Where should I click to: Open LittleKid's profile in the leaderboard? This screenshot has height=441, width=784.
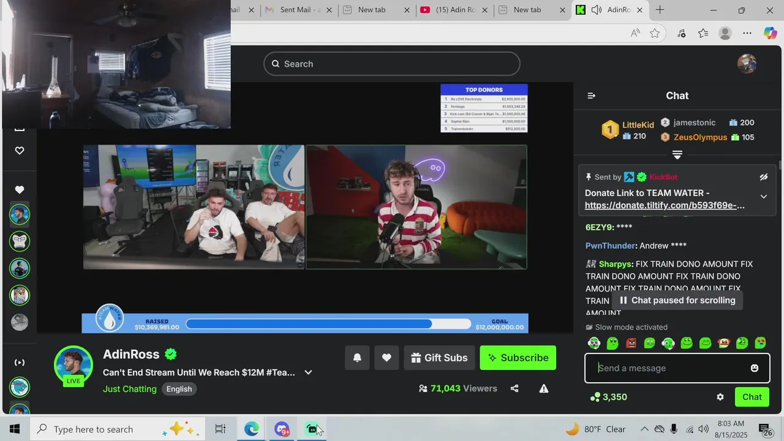pos(638,125)
